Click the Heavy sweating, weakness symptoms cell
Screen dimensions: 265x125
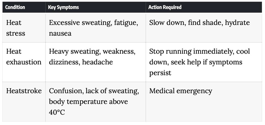[x=96, y=62]
